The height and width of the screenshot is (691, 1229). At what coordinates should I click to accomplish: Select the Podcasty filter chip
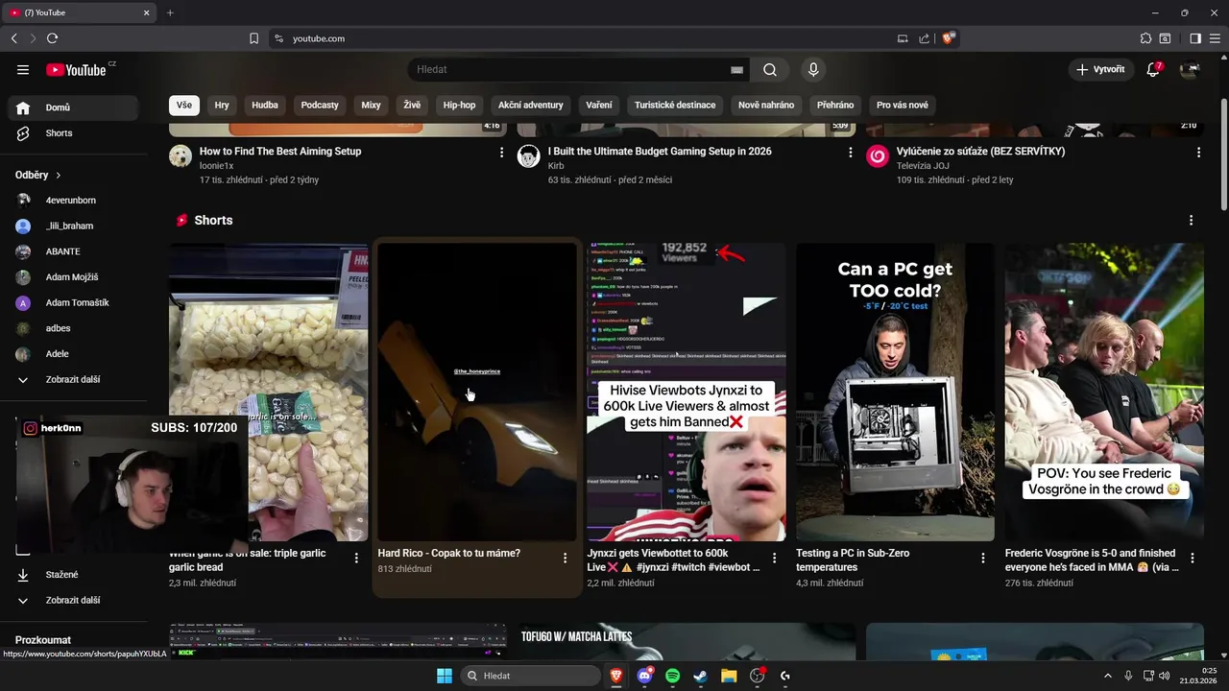pyautogui.click(x=320, y=105)
